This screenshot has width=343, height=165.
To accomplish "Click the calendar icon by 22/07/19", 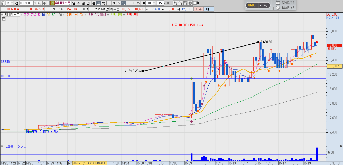I will tap(278, 3).
